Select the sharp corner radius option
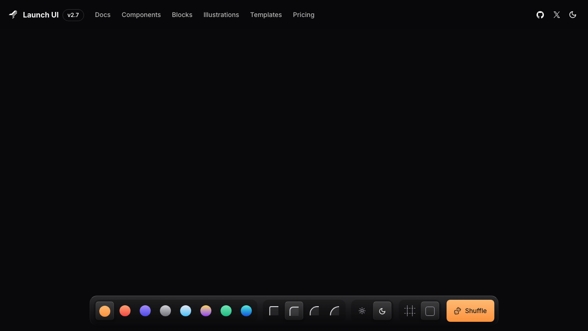 (274, 311)
